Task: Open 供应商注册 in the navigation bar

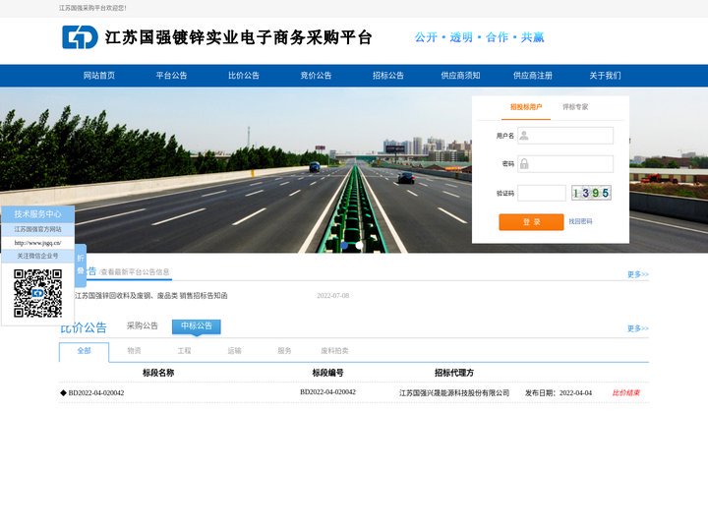Action: [533, 76]
